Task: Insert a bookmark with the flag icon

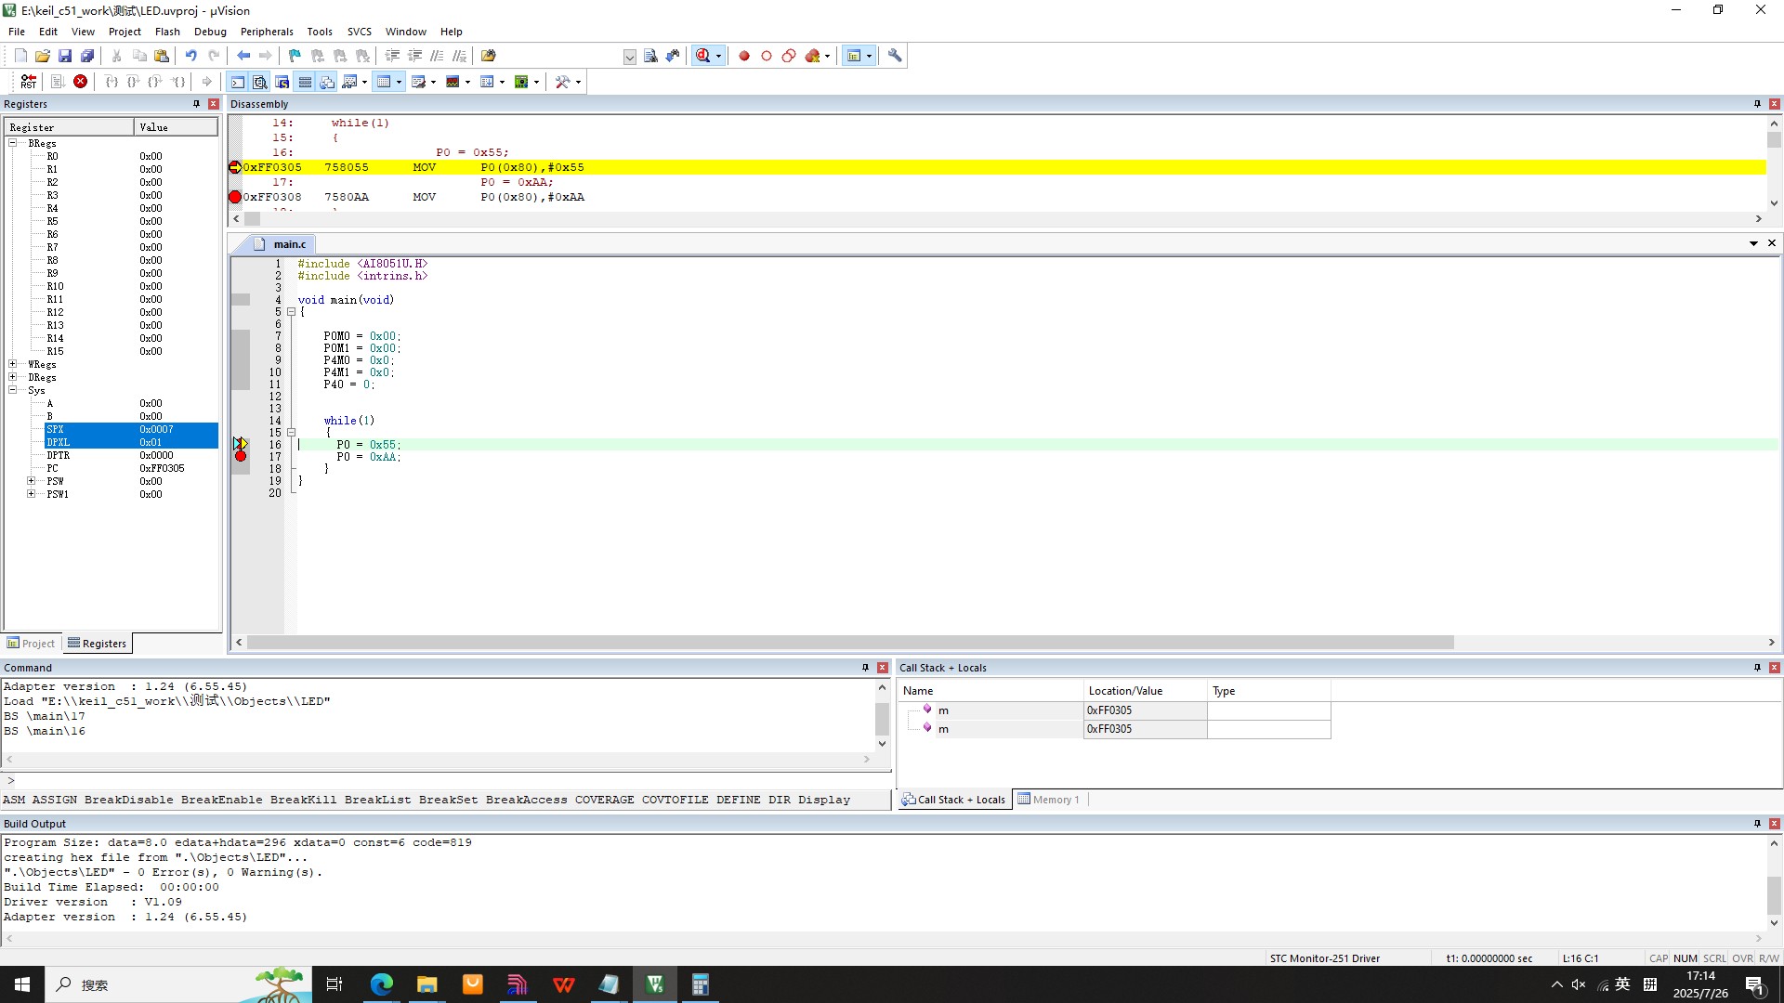Action: click(x=295, y=56)
